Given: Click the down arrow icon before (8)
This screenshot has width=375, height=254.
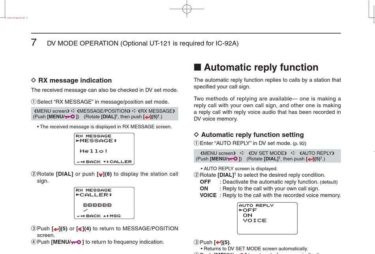Looking at the screenshot, I should point(101,175).
